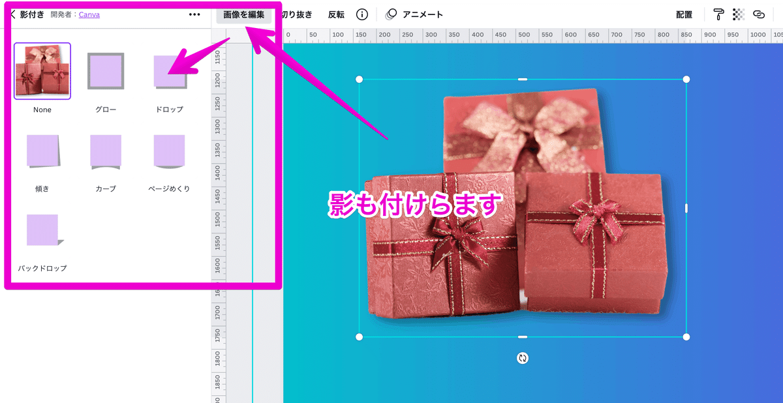Click the 切り抜き crop button

coord(297,14)
